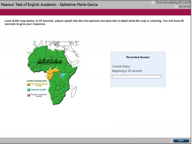192x144 pixels.
Task: Click the Beginning in 25 seconds status text
Action: 127,71
